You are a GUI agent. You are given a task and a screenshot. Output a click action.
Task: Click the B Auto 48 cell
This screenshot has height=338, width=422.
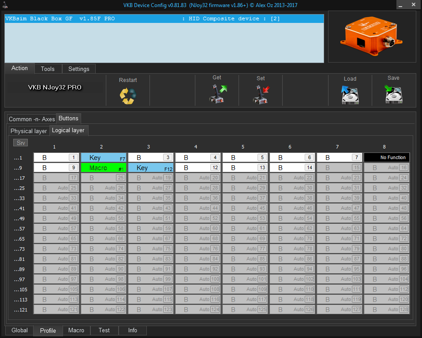click(x=387, y=208)
